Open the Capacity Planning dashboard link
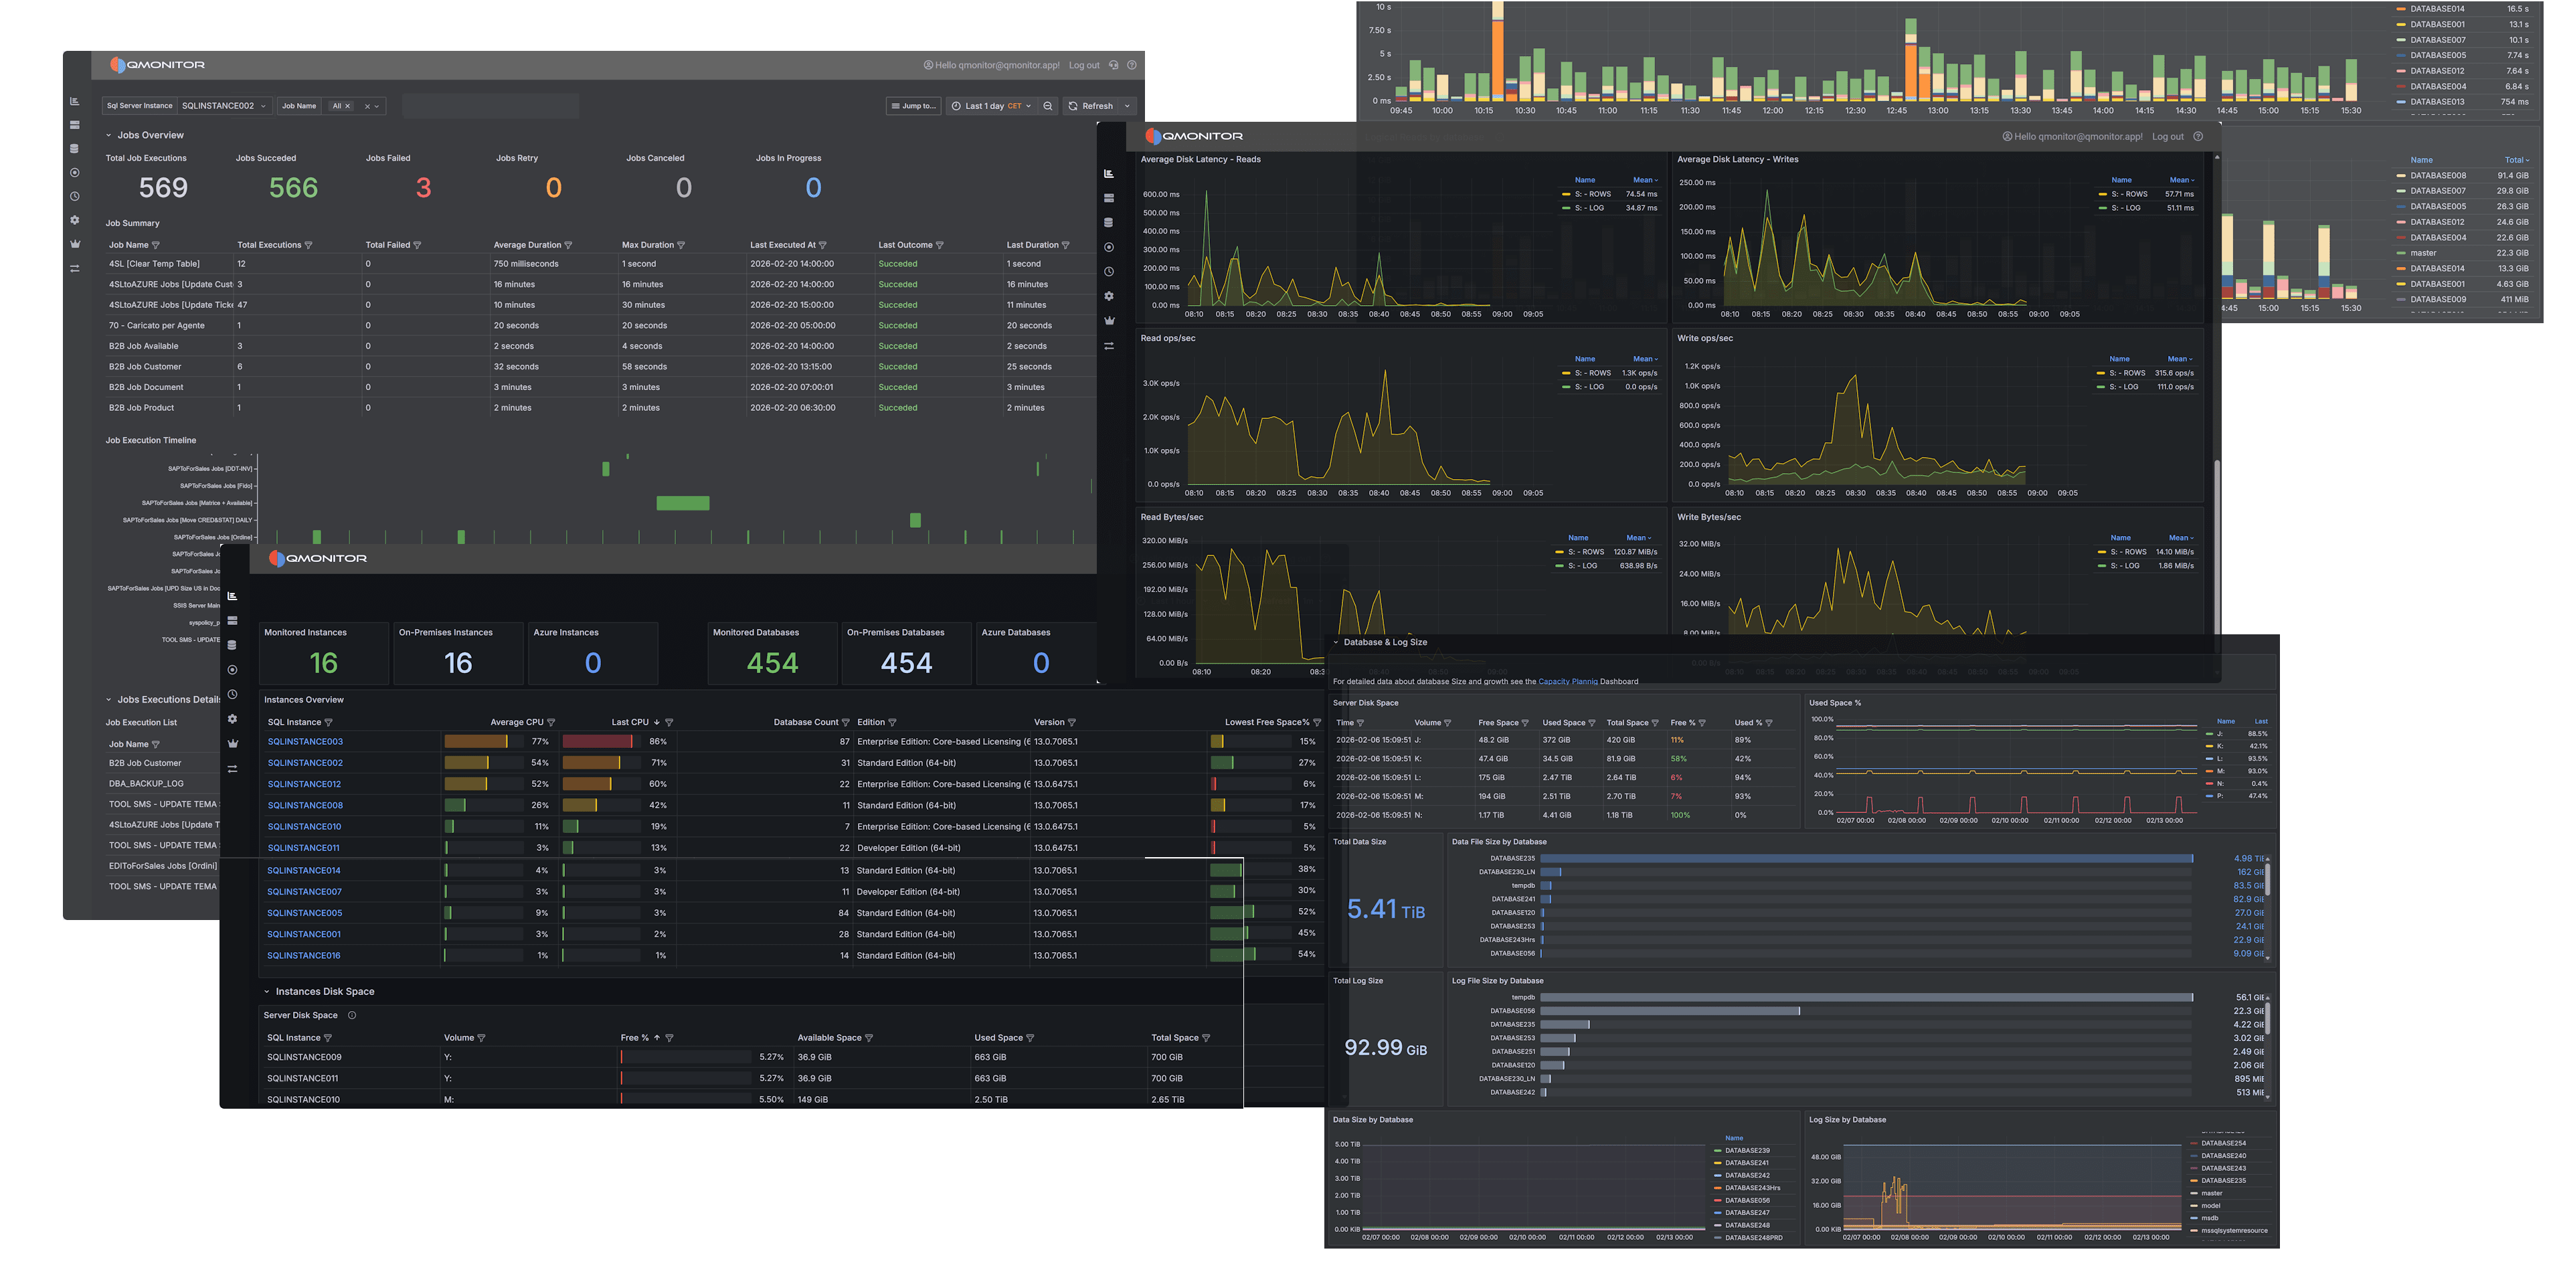This screenshot has height=1276, width=2559. pyautogui.click(x=1569, y=682)
